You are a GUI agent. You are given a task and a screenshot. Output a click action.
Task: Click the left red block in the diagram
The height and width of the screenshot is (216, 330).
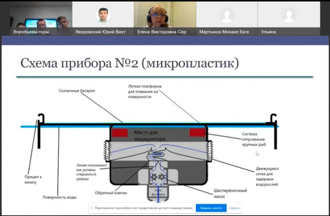(120, 133)
